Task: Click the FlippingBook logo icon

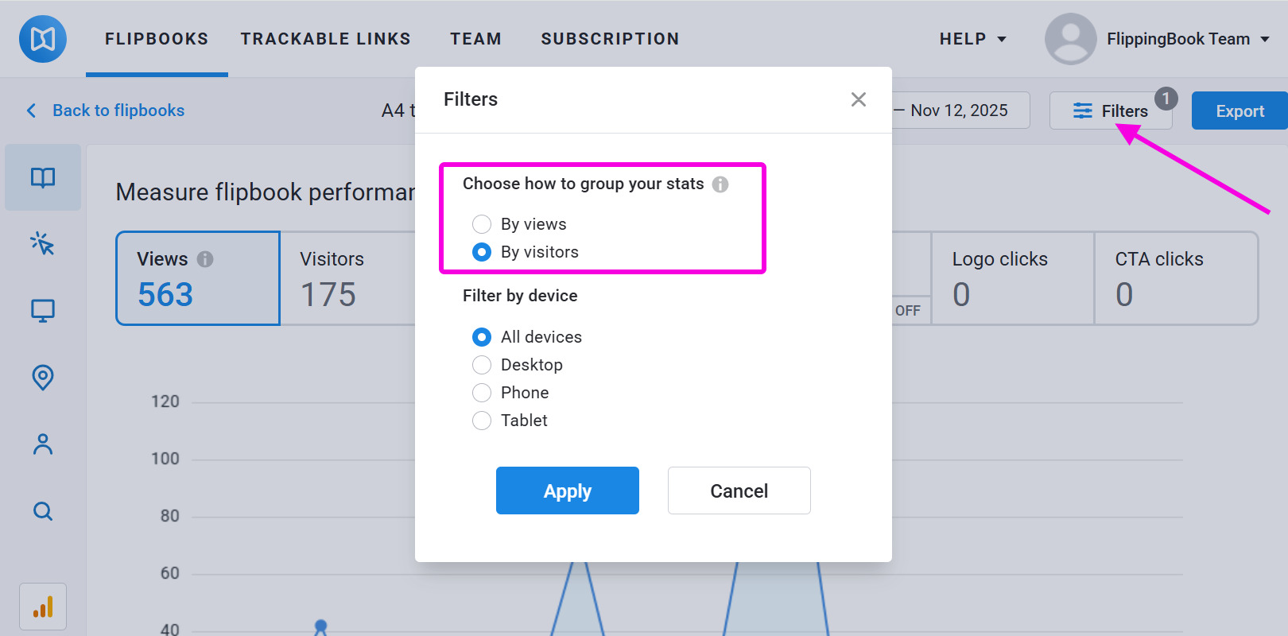Action: point(43,39)
